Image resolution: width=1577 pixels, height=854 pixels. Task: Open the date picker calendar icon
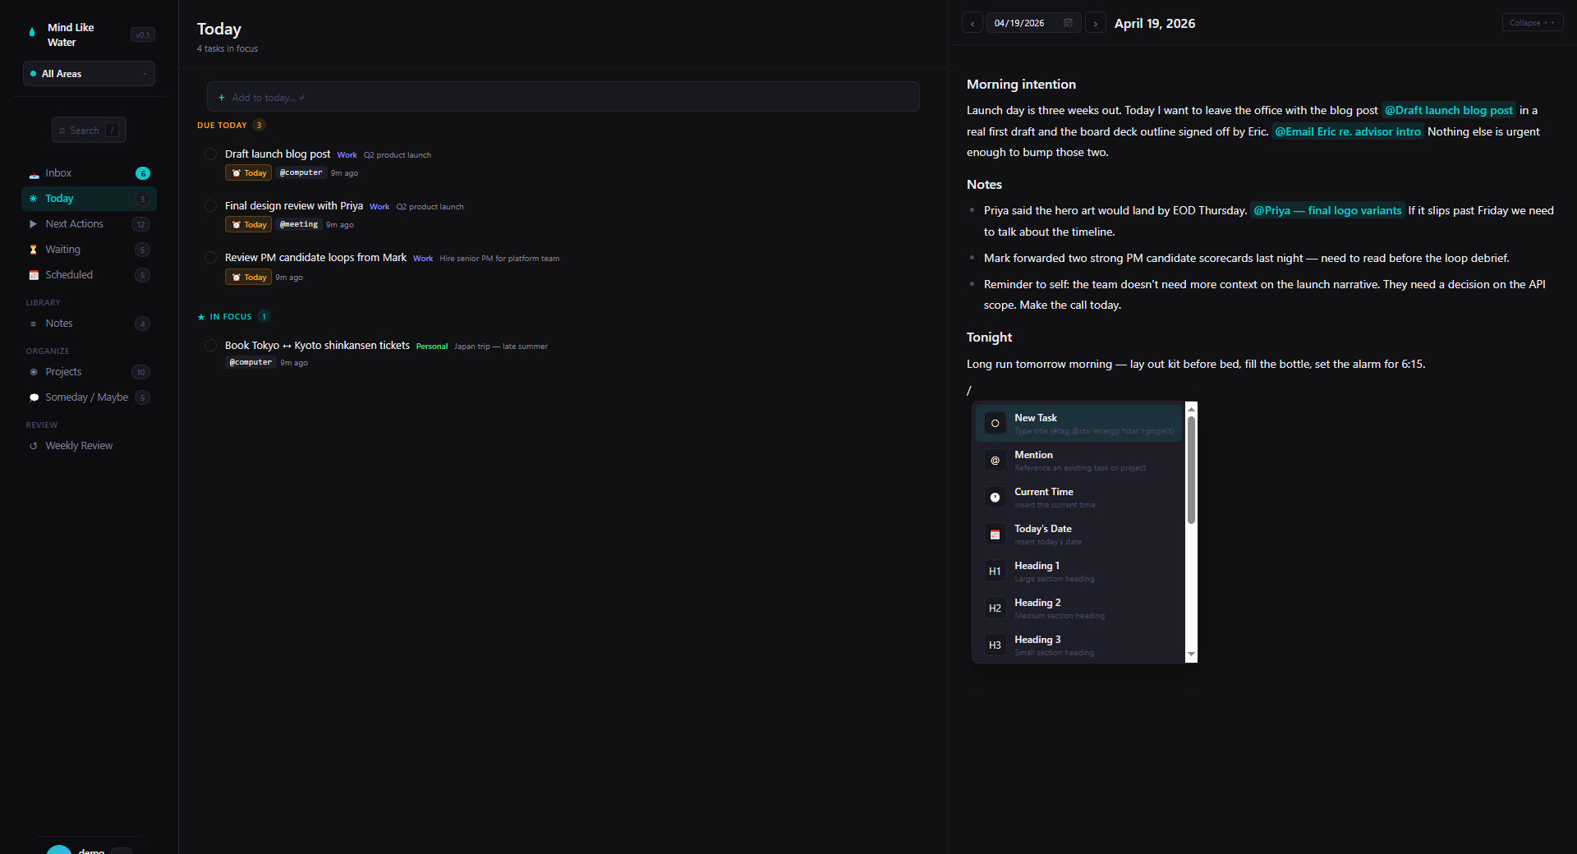1067,22
